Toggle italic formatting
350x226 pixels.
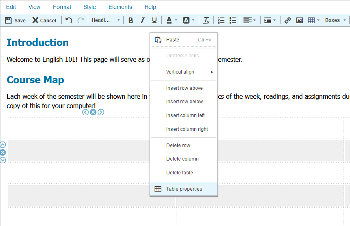(x=142, y=20)
